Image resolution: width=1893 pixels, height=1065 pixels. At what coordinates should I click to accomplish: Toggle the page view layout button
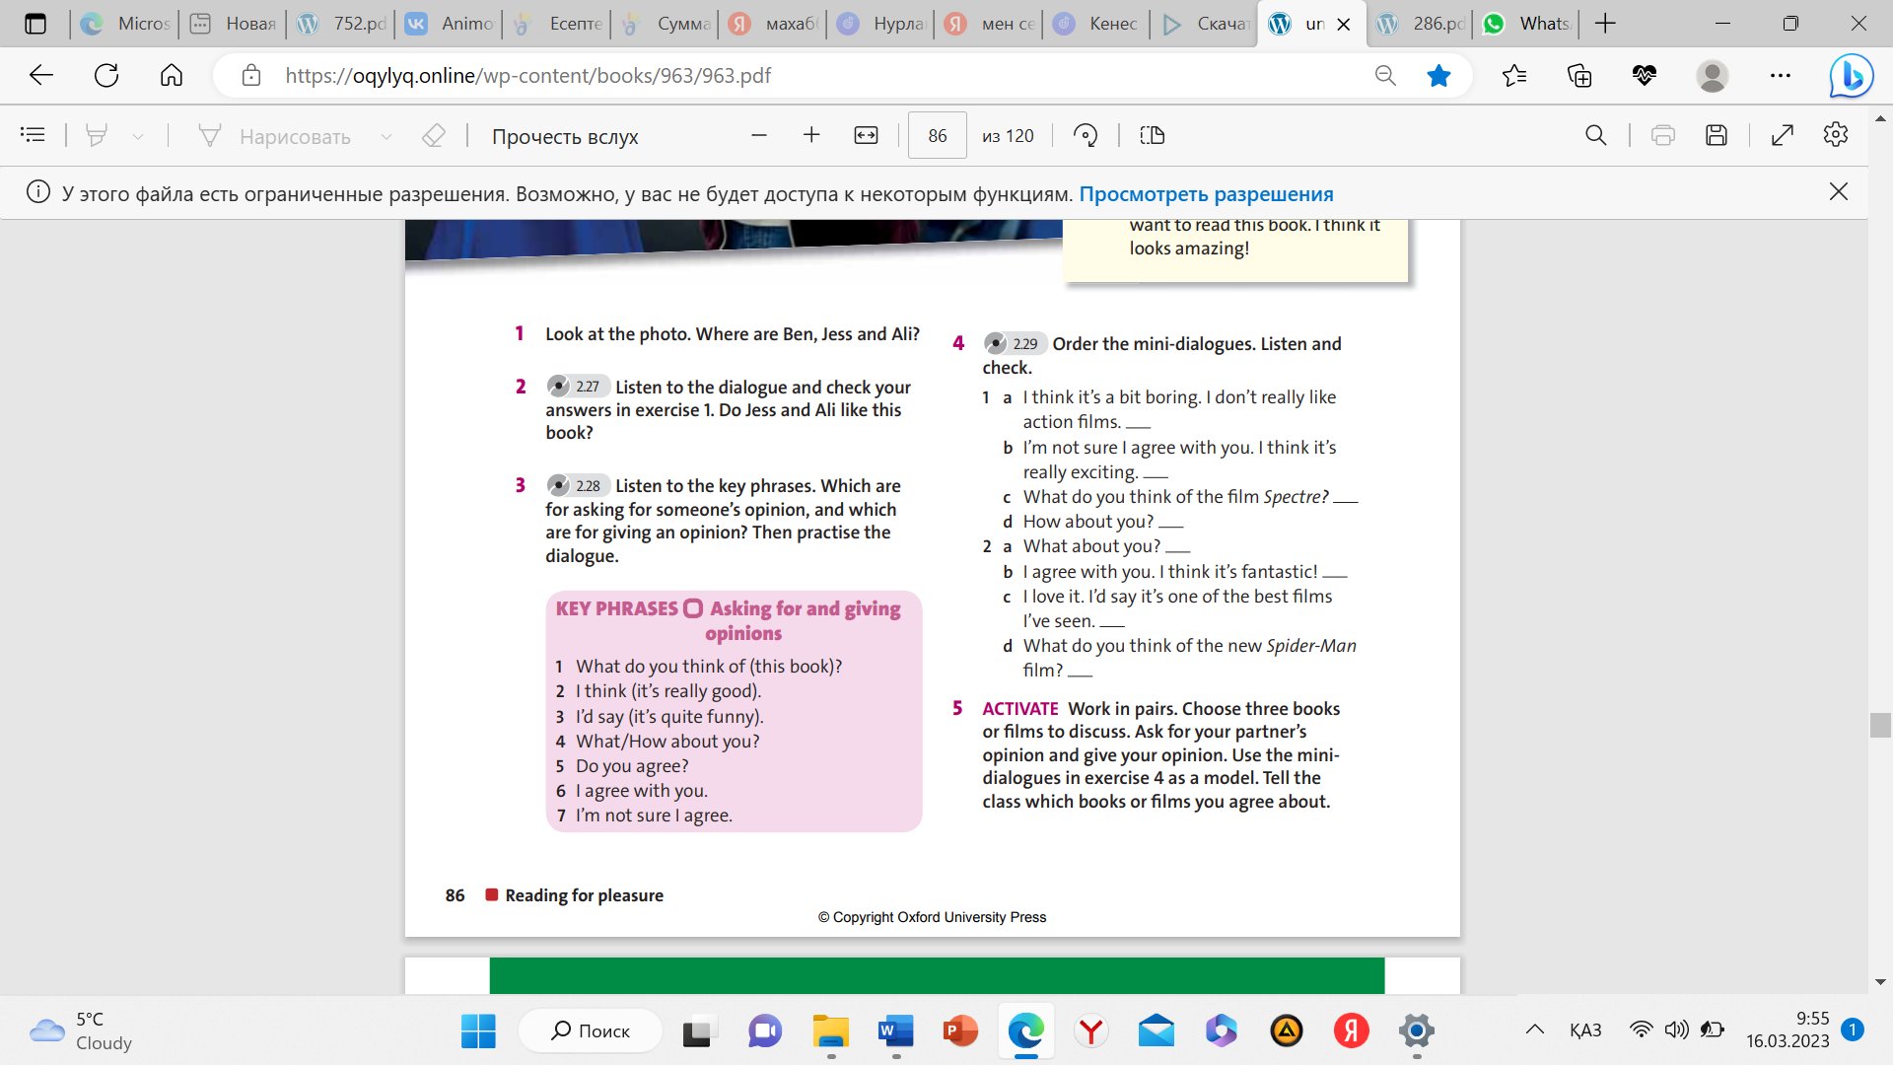tap(1152, 135)
